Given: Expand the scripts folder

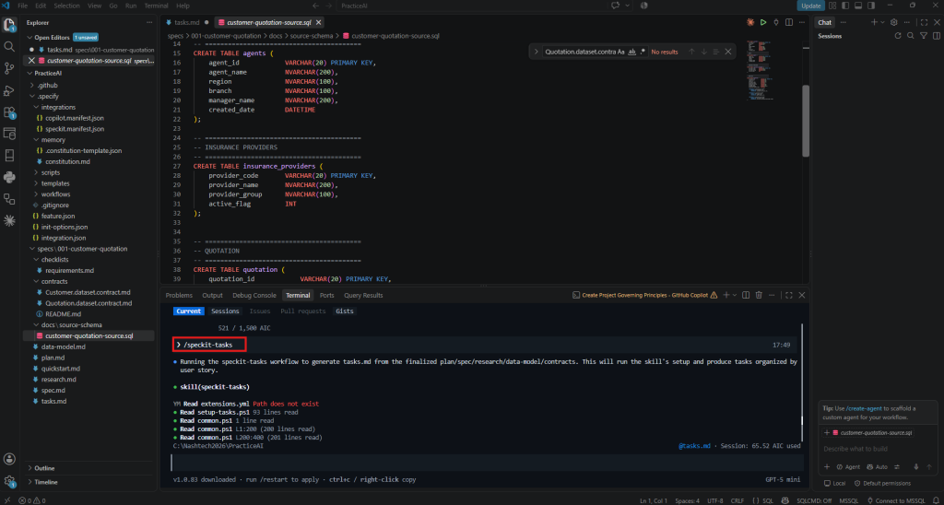Looking at the screenshot, I should tap(51, 172).
